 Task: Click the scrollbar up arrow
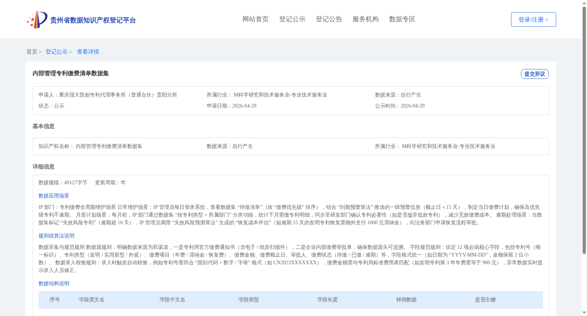point(584,3)
